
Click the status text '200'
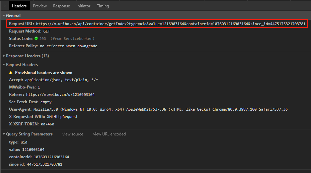tap(43, 39)
